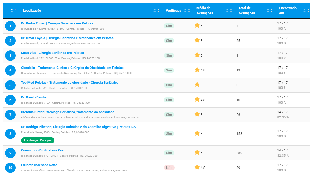Click rank number 2 circle
This screenshot has width=310, height=174.
pyautogui.click(x=10, y=41)
